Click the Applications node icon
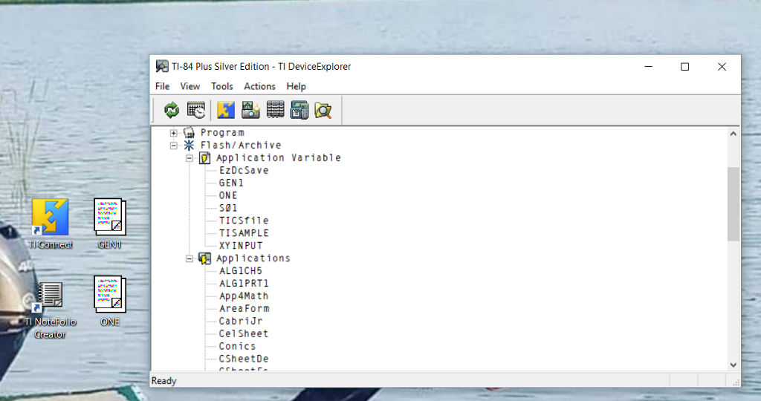The height and width of the screenshot is (401, 761). (x=205, y=258)
